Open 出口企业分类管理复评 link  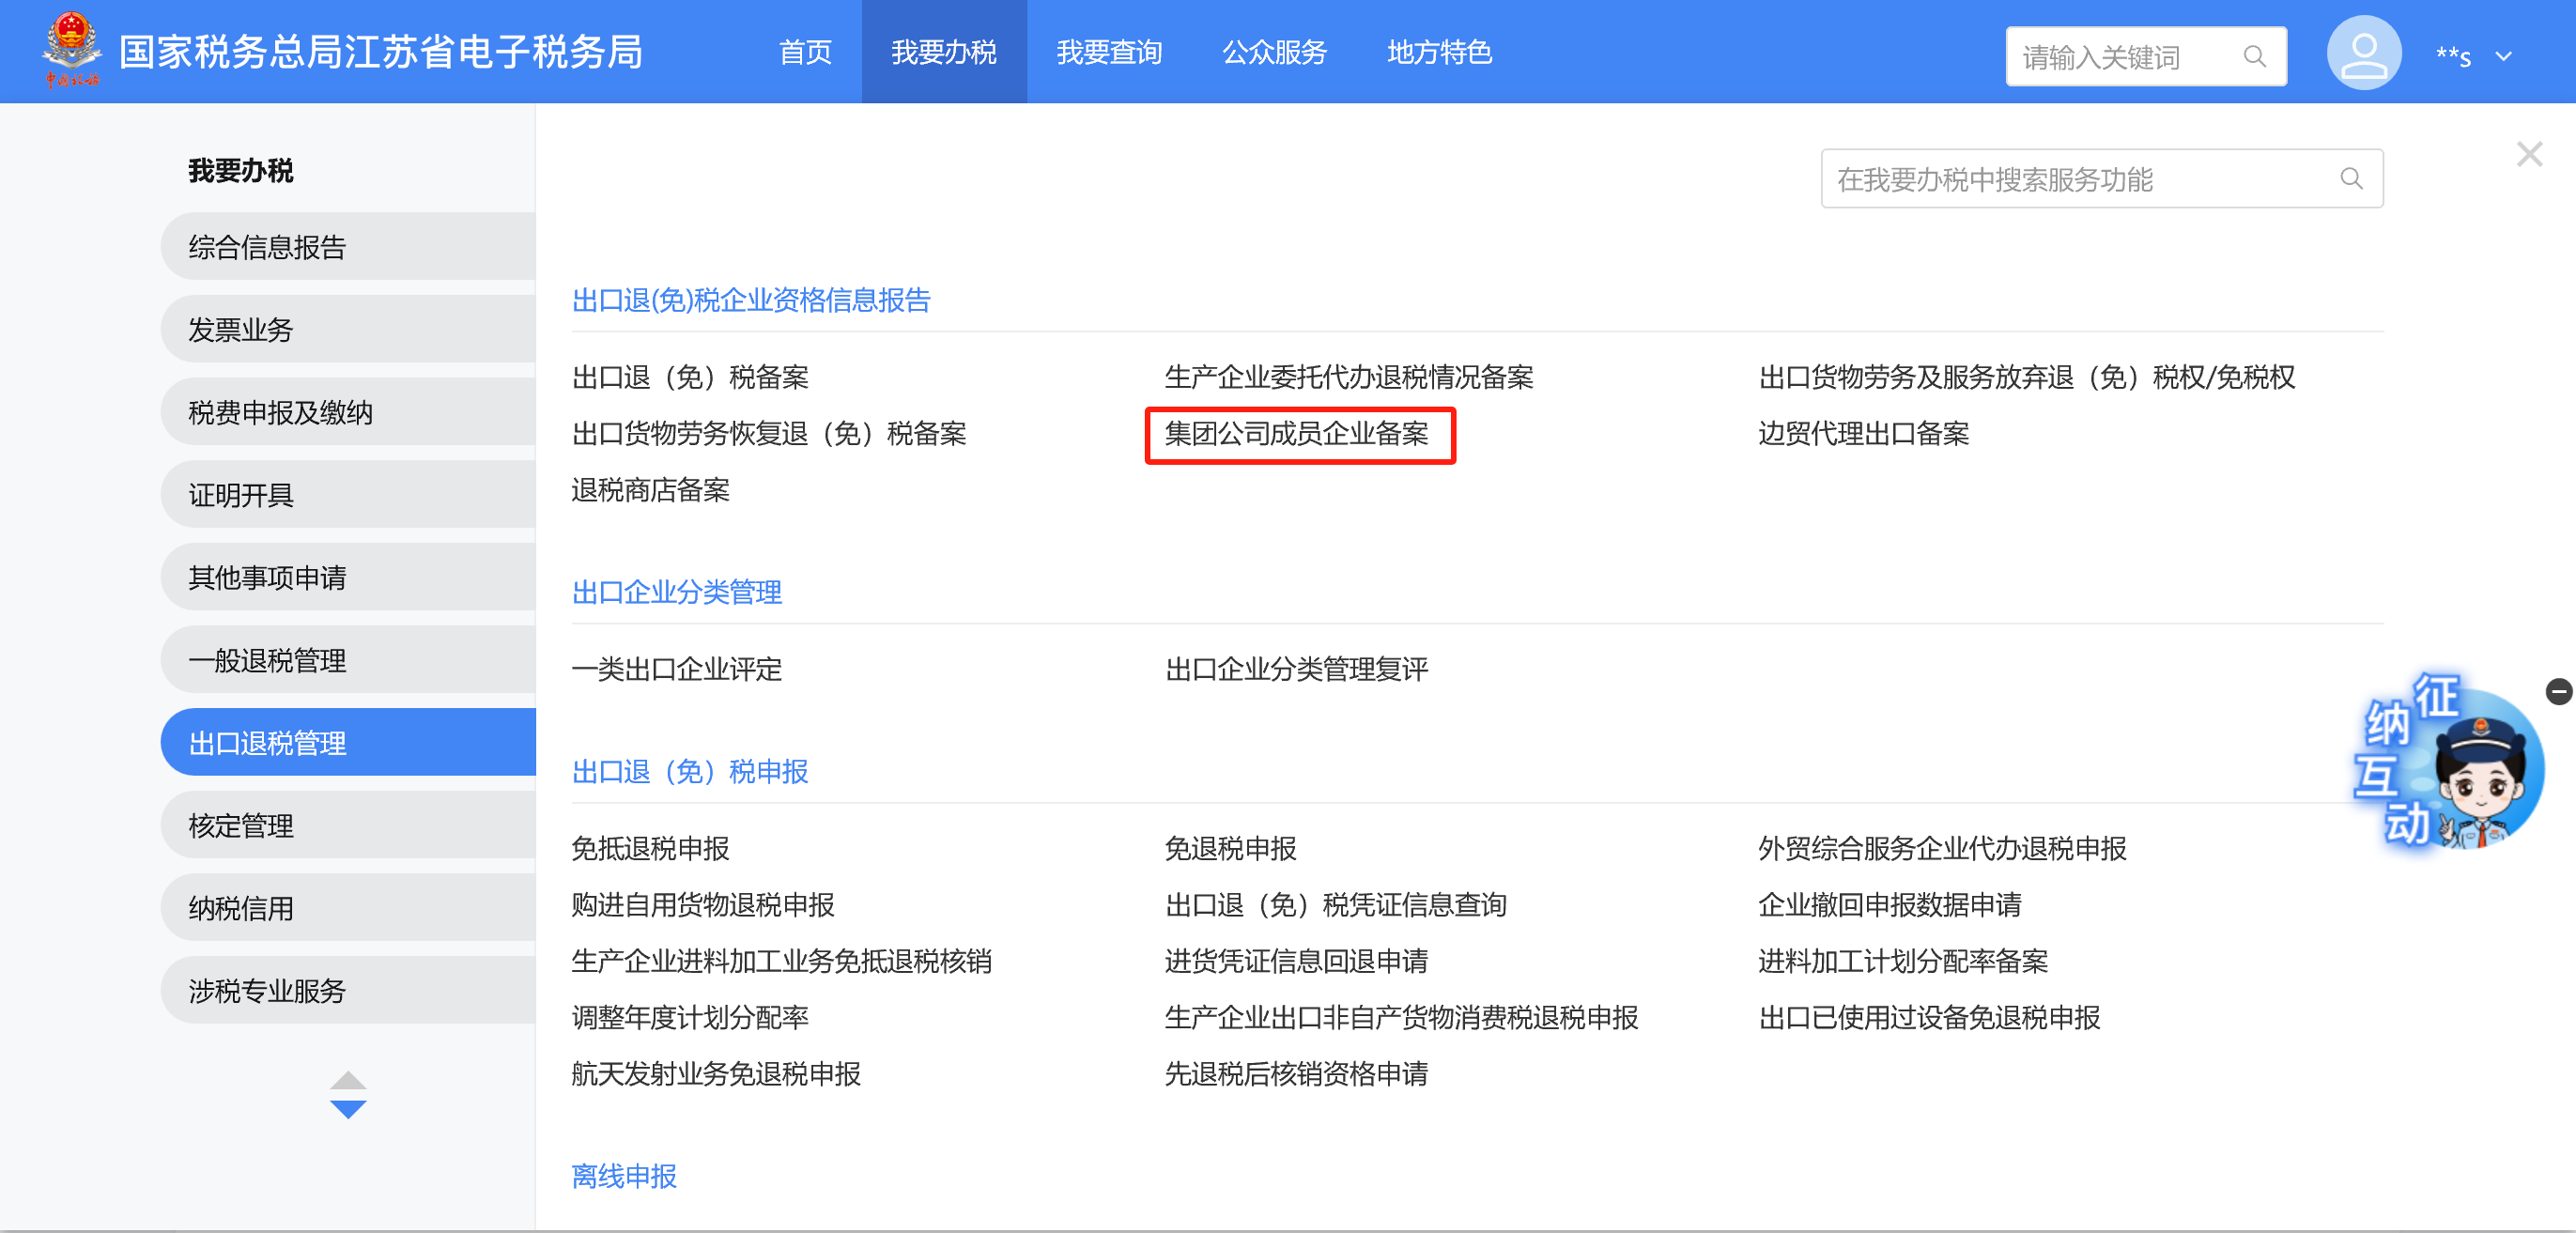point(1297,669)
